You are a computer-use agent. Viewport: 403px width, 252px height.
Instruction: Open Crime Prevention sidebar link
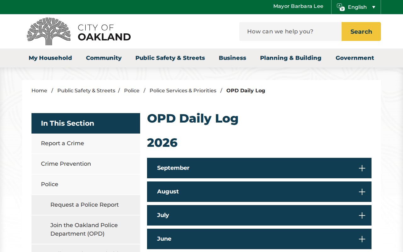click(86, 164)
